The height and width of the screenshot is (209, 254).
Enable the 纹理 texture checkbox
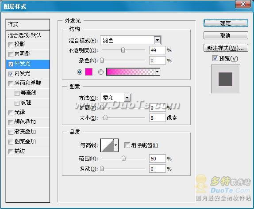tap(17, 103)
